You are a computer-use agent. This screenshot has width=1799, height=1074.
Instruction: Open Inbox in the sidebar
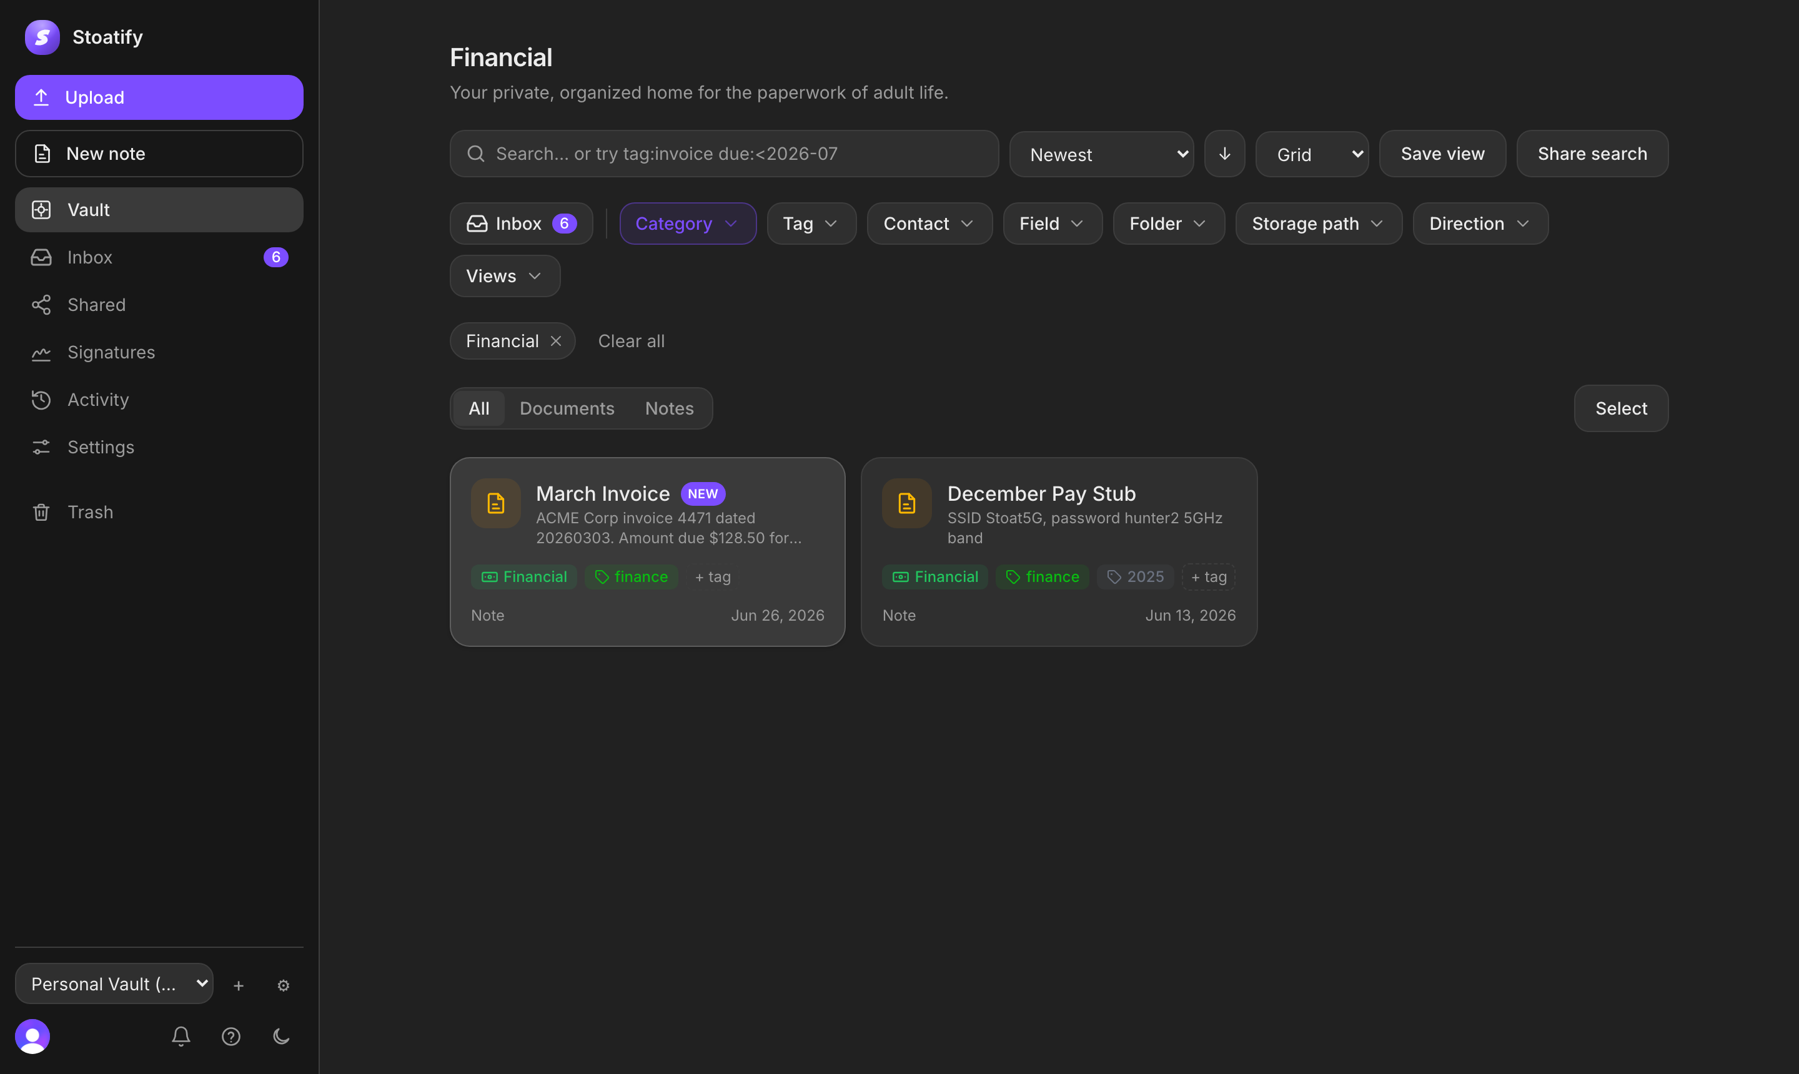(159, 257)
